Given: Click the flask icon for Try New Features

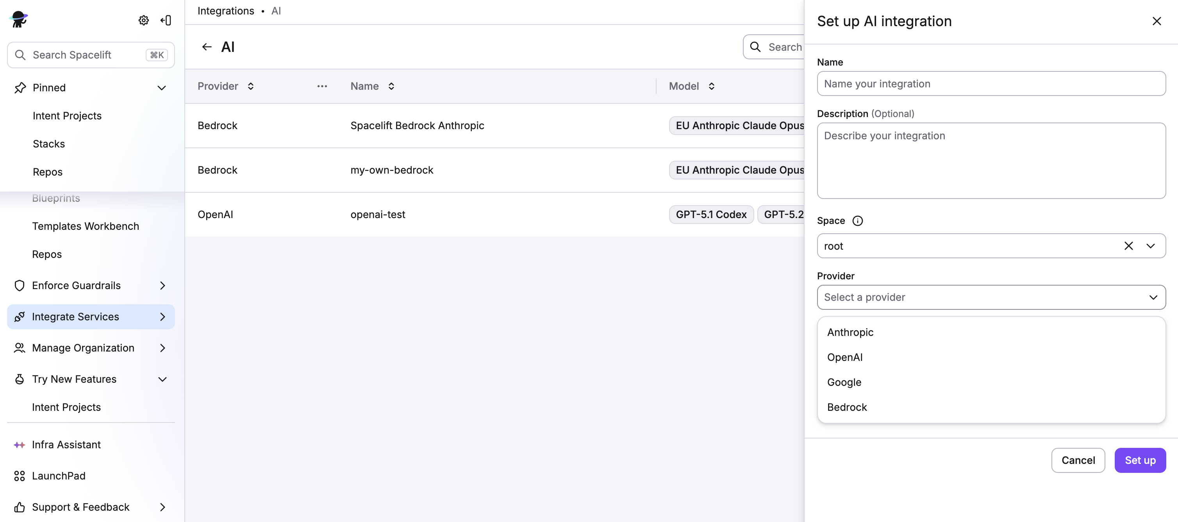Looking at the screenshot, I should (x=19, y=379).
